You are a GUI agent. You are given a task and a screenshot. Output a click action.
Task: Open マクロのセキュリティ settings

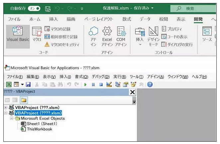tap(62, 45)
